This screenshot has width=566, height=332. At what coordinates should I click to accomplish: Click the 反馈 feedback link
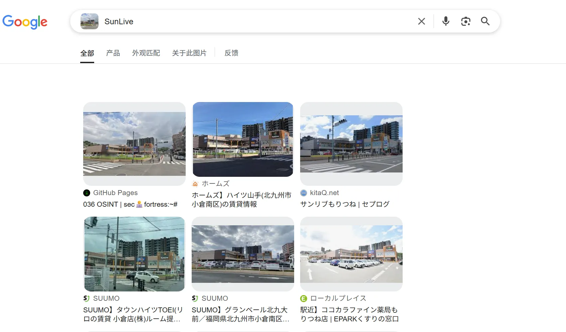[231, 53]
